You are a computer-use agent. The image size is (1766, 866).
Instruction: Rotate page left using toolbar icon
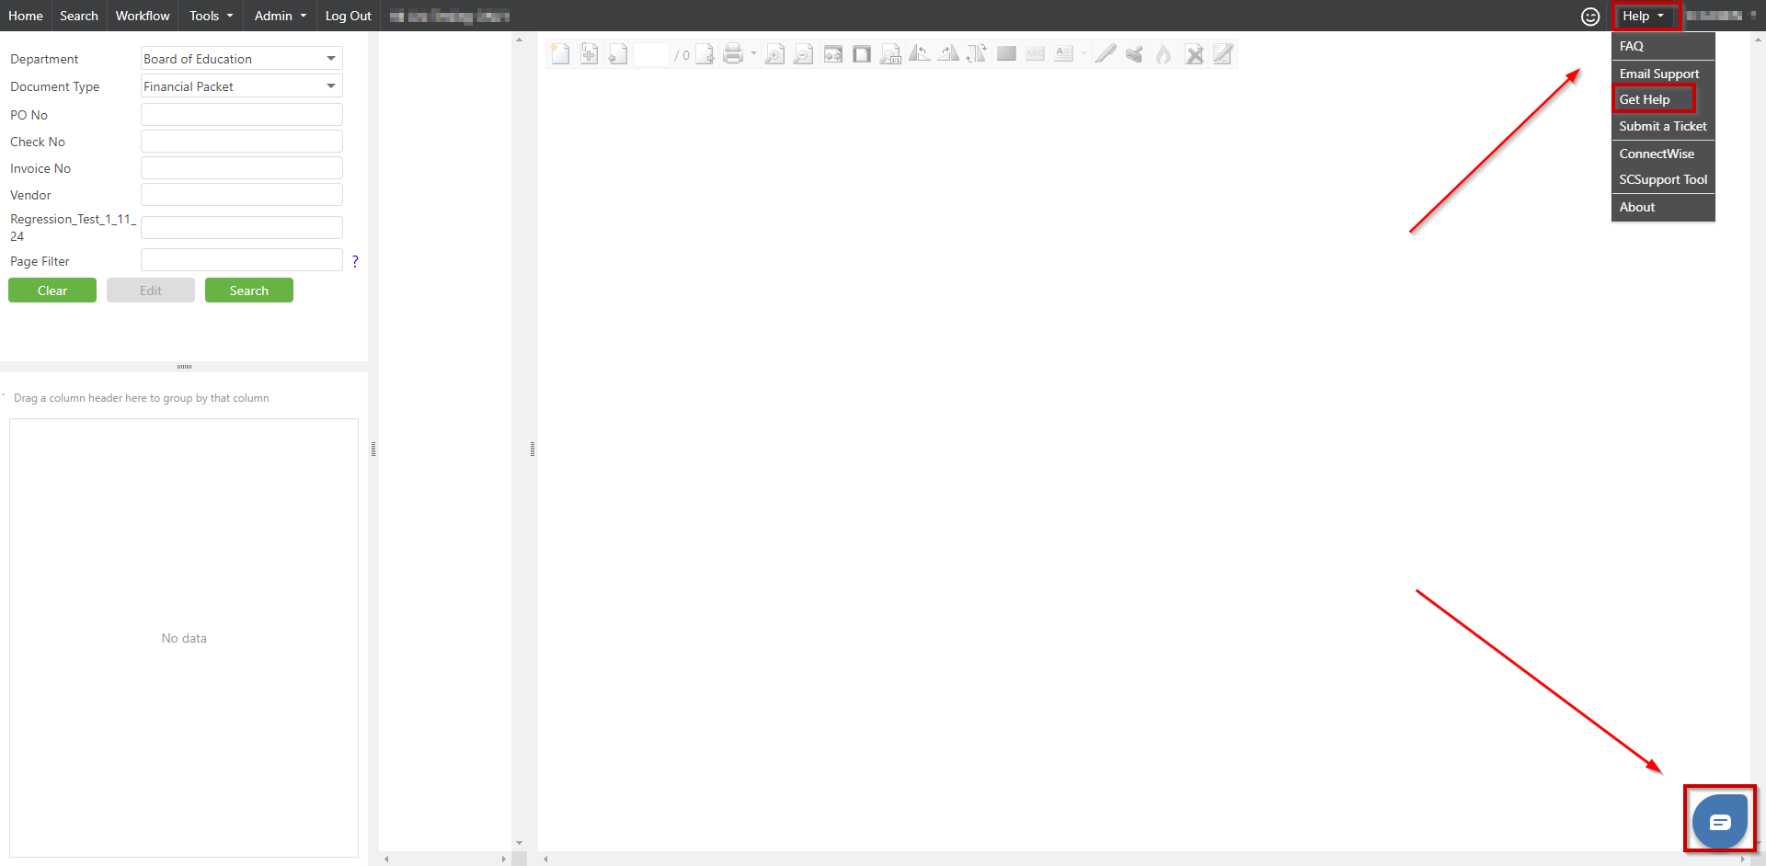pyautogui.click(x=919, y=54)
